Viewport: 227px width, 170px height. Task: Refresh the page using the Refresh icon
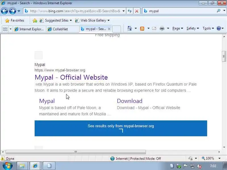tap(130, 11)
